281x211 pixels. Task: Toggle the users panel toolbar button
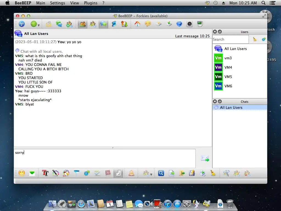coord(83,24)
